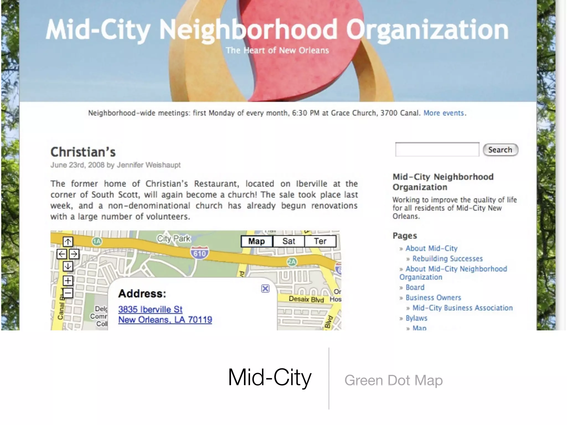Close the Address info bubble

pos(265,289)
